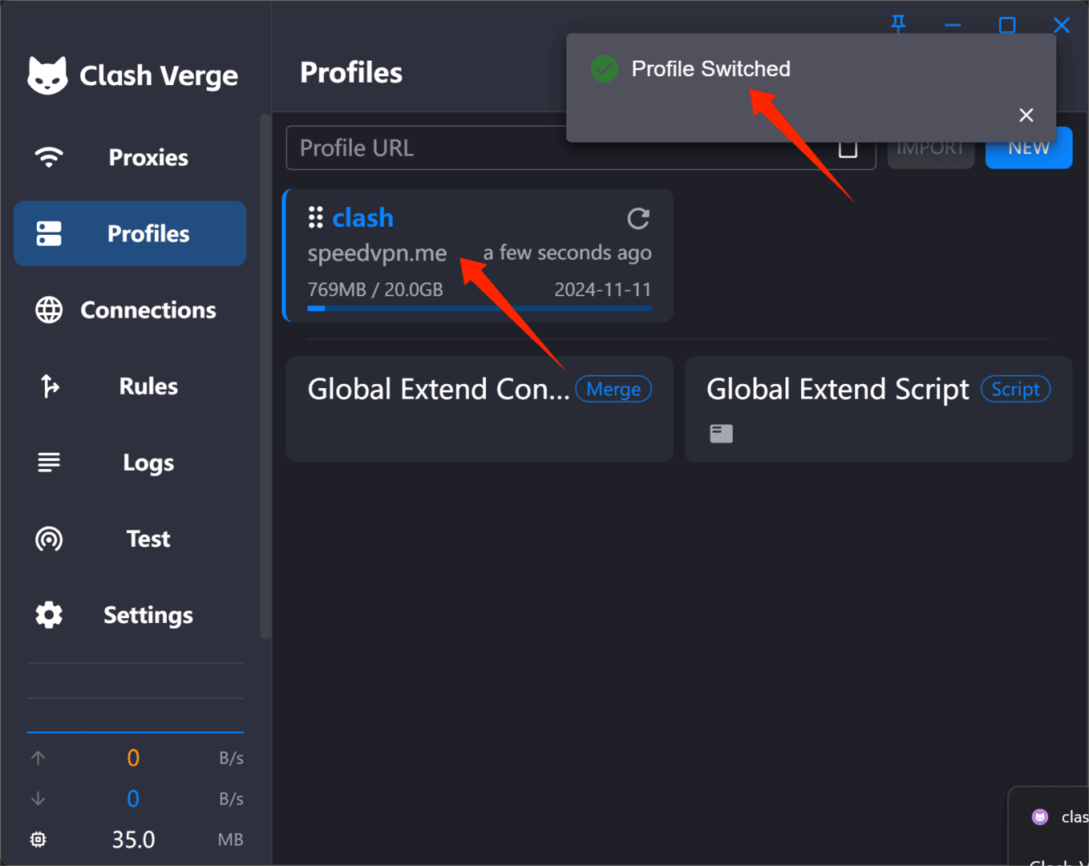
Task: Click the Merge tag
Action: (x=613, y=389)
